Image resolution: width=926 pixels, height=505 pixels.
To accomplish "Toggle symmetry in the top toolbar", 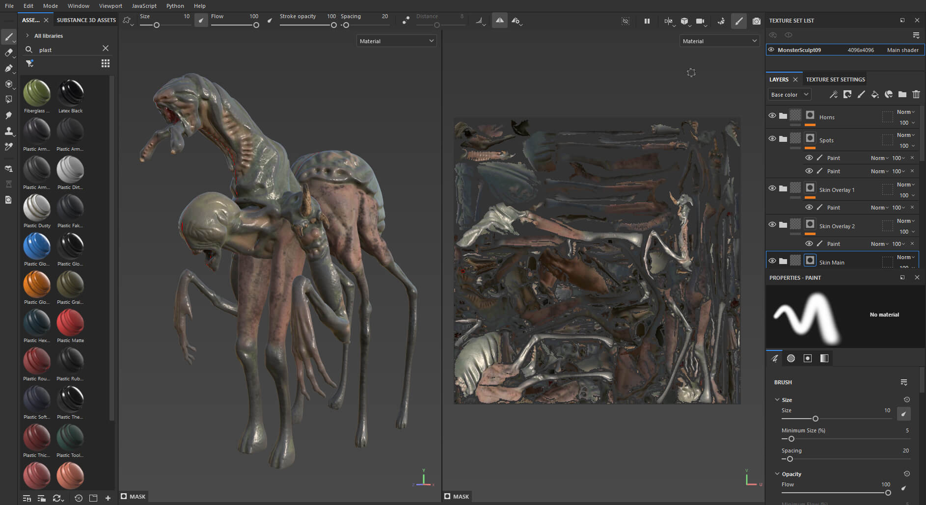I will (499, 21).
